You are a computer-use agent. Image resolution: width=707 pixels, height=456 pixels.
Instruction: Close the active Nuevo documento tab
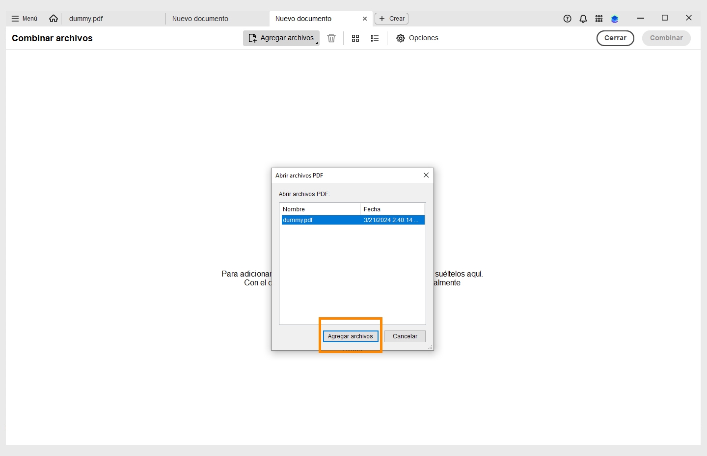tap(365, 19)
